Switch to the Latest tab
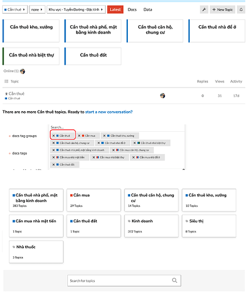Image resolution: width=251 pixels, height=294 pixels. coord(115,9)
